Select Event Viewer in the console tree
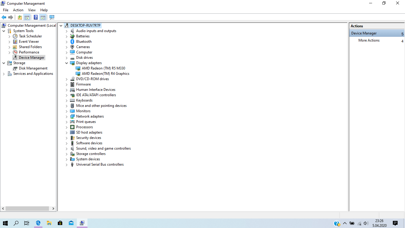 pyautogui.click(x=29, y=42)
